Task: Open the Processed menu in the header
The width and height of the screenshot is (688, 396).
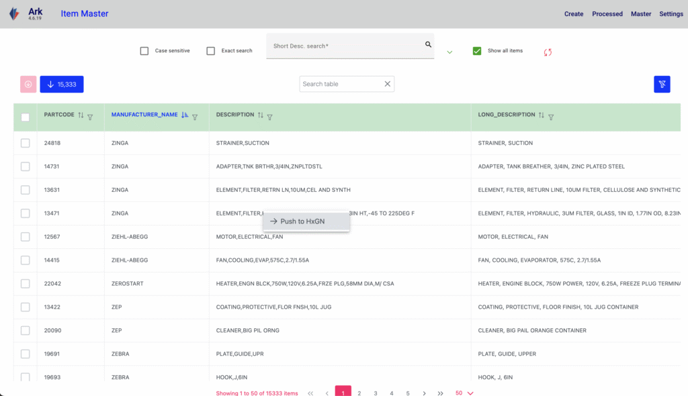Action: (607, 14)
